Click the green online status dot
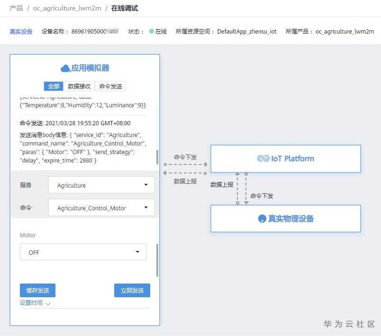Image resolution: width=381 pixels, height=336 pixels. pyautogui.click(x=151, y=31)
